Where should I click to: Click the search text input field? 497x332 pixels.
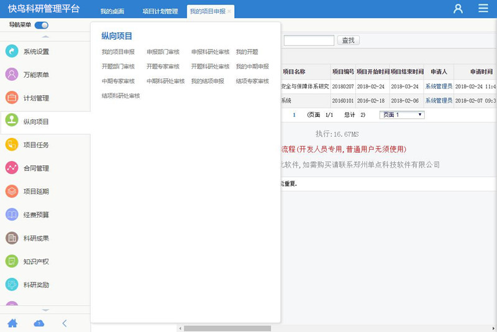[309, 40]
